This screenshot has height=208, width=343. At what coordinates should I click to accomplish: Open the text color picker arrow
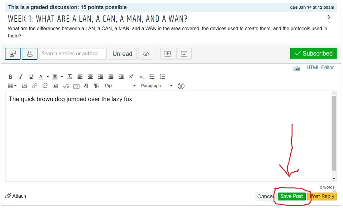pyautogui.click(x=48, y=77)
